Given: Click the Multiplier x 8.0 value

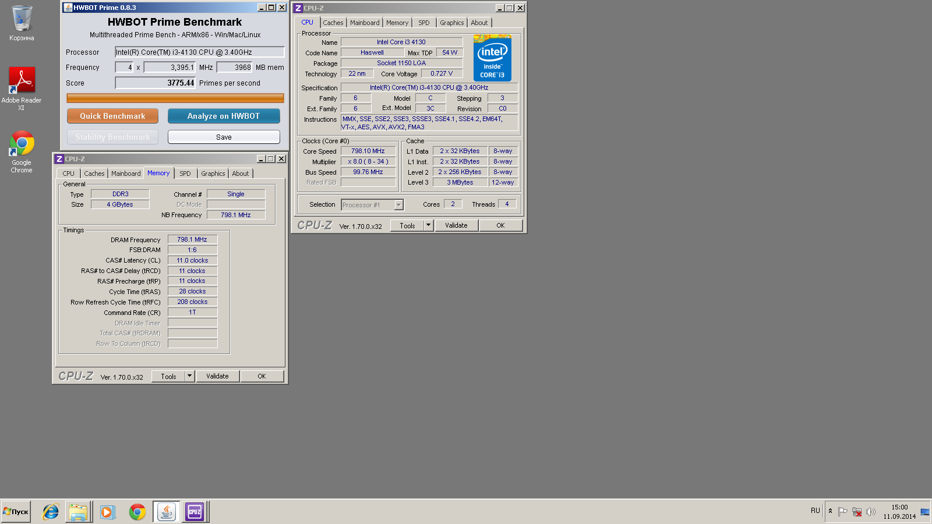Looking at the screenshot, I should pos(368,161).
